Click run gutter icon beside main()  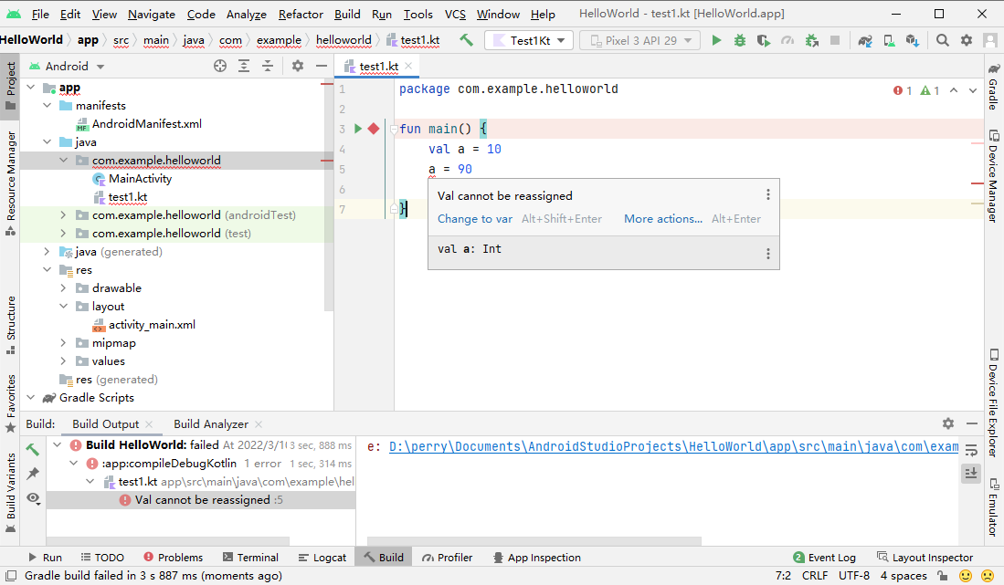pyautogui.click(x=358, y=130)
